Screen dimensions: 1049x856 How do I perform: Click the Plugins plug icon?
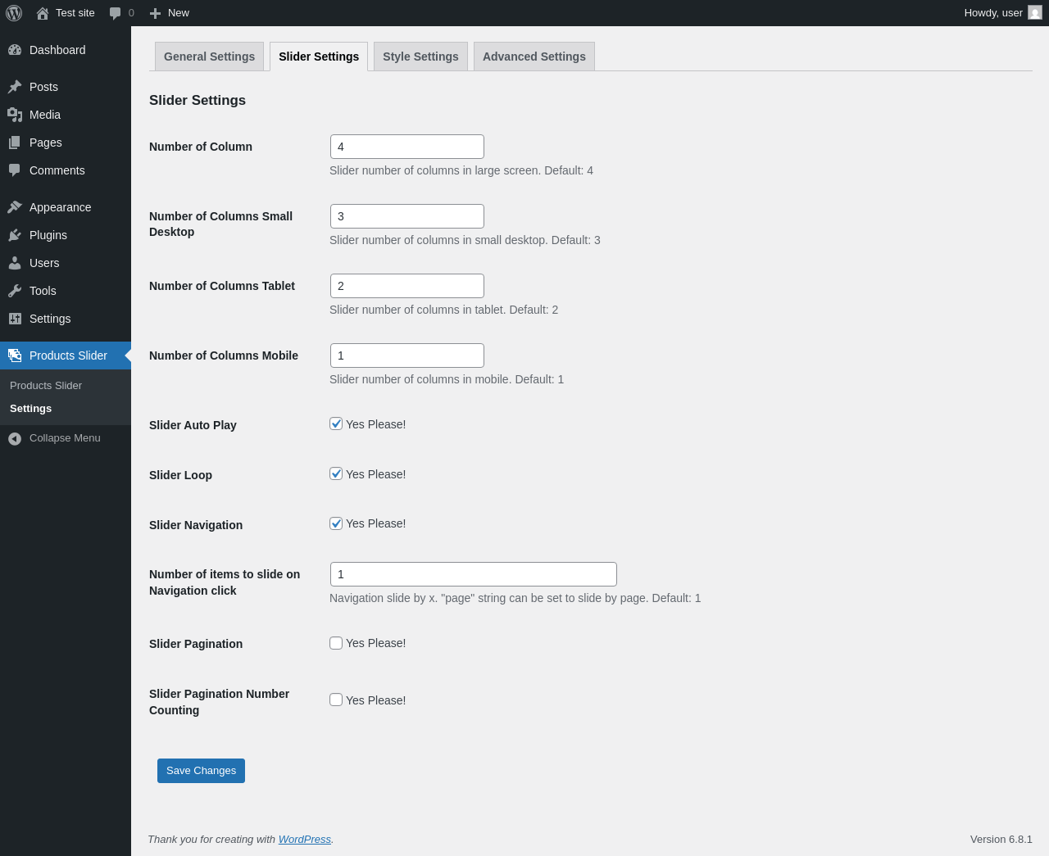pyautogui.click(x=15, y=235)
